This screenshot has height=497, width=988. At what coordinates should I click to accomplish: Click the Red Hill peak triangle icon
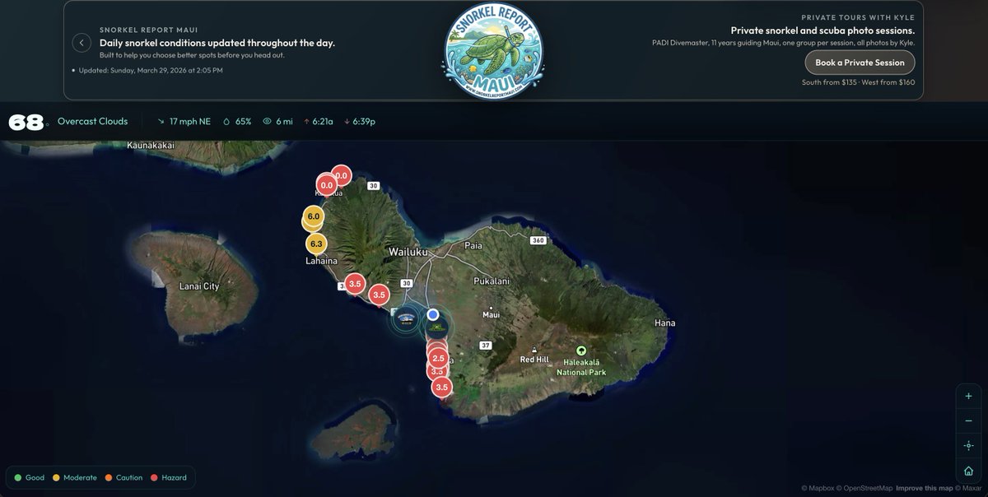coord(534,348)
